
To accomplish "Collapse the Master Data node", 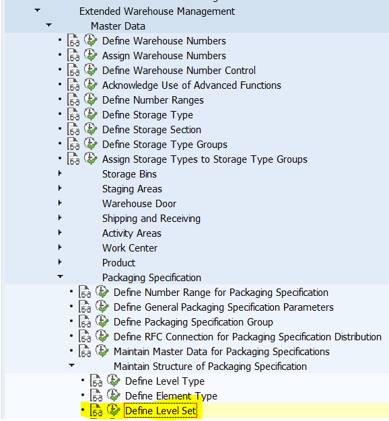I will point(48,25).
